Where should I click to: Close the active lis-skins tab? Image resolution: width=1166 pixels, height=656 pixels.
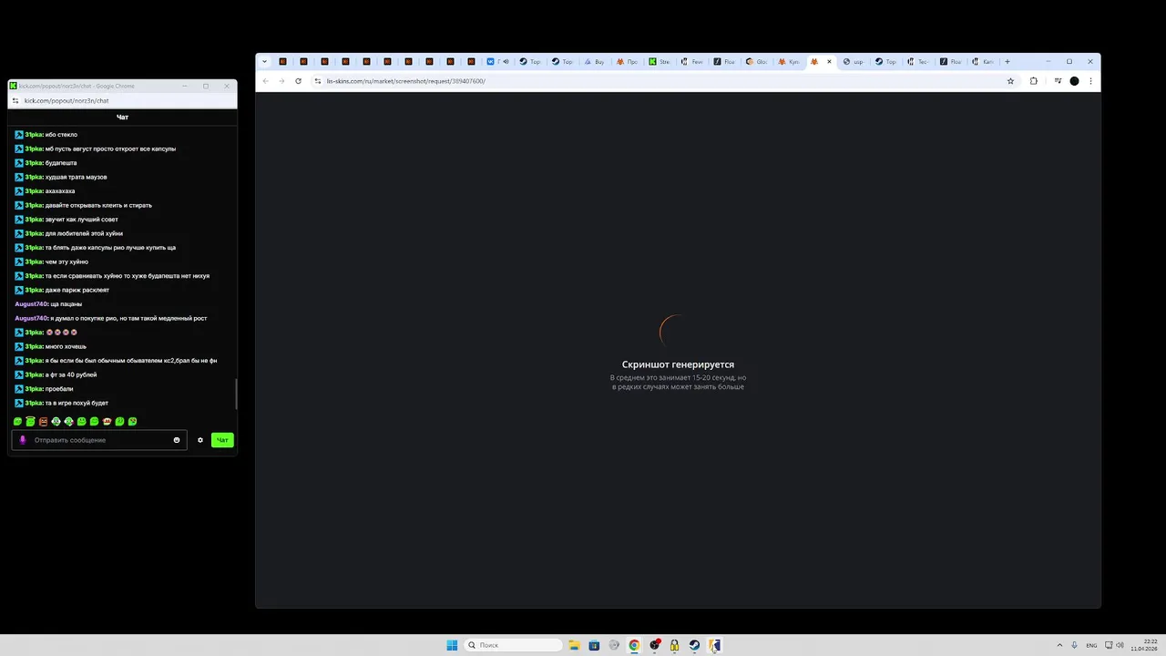click(x=829, y=62)
